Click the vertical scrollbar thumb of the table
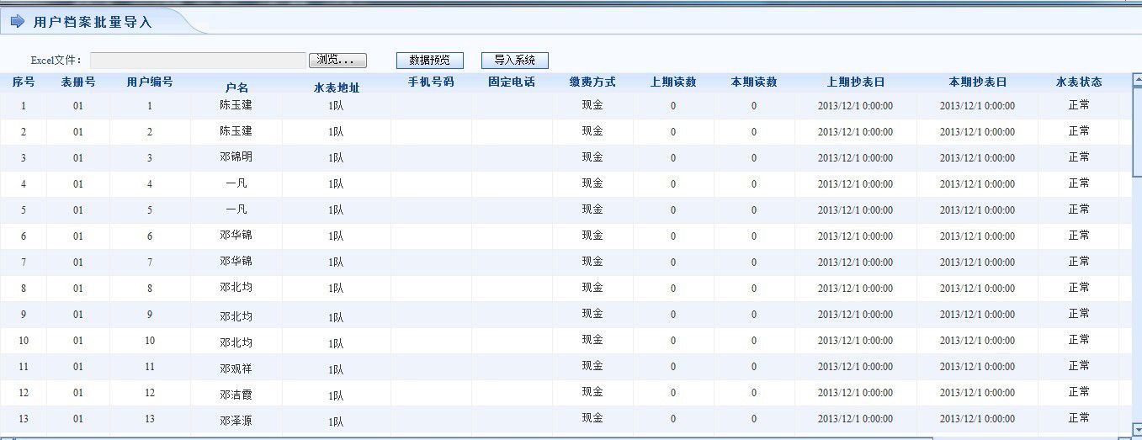 click(x=1136, y=130)
